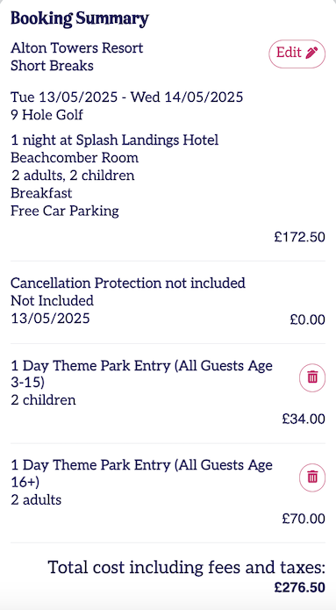Click the pencil icon on Edit
This screenshot has height=610, width=336.
tap(311, 53)
